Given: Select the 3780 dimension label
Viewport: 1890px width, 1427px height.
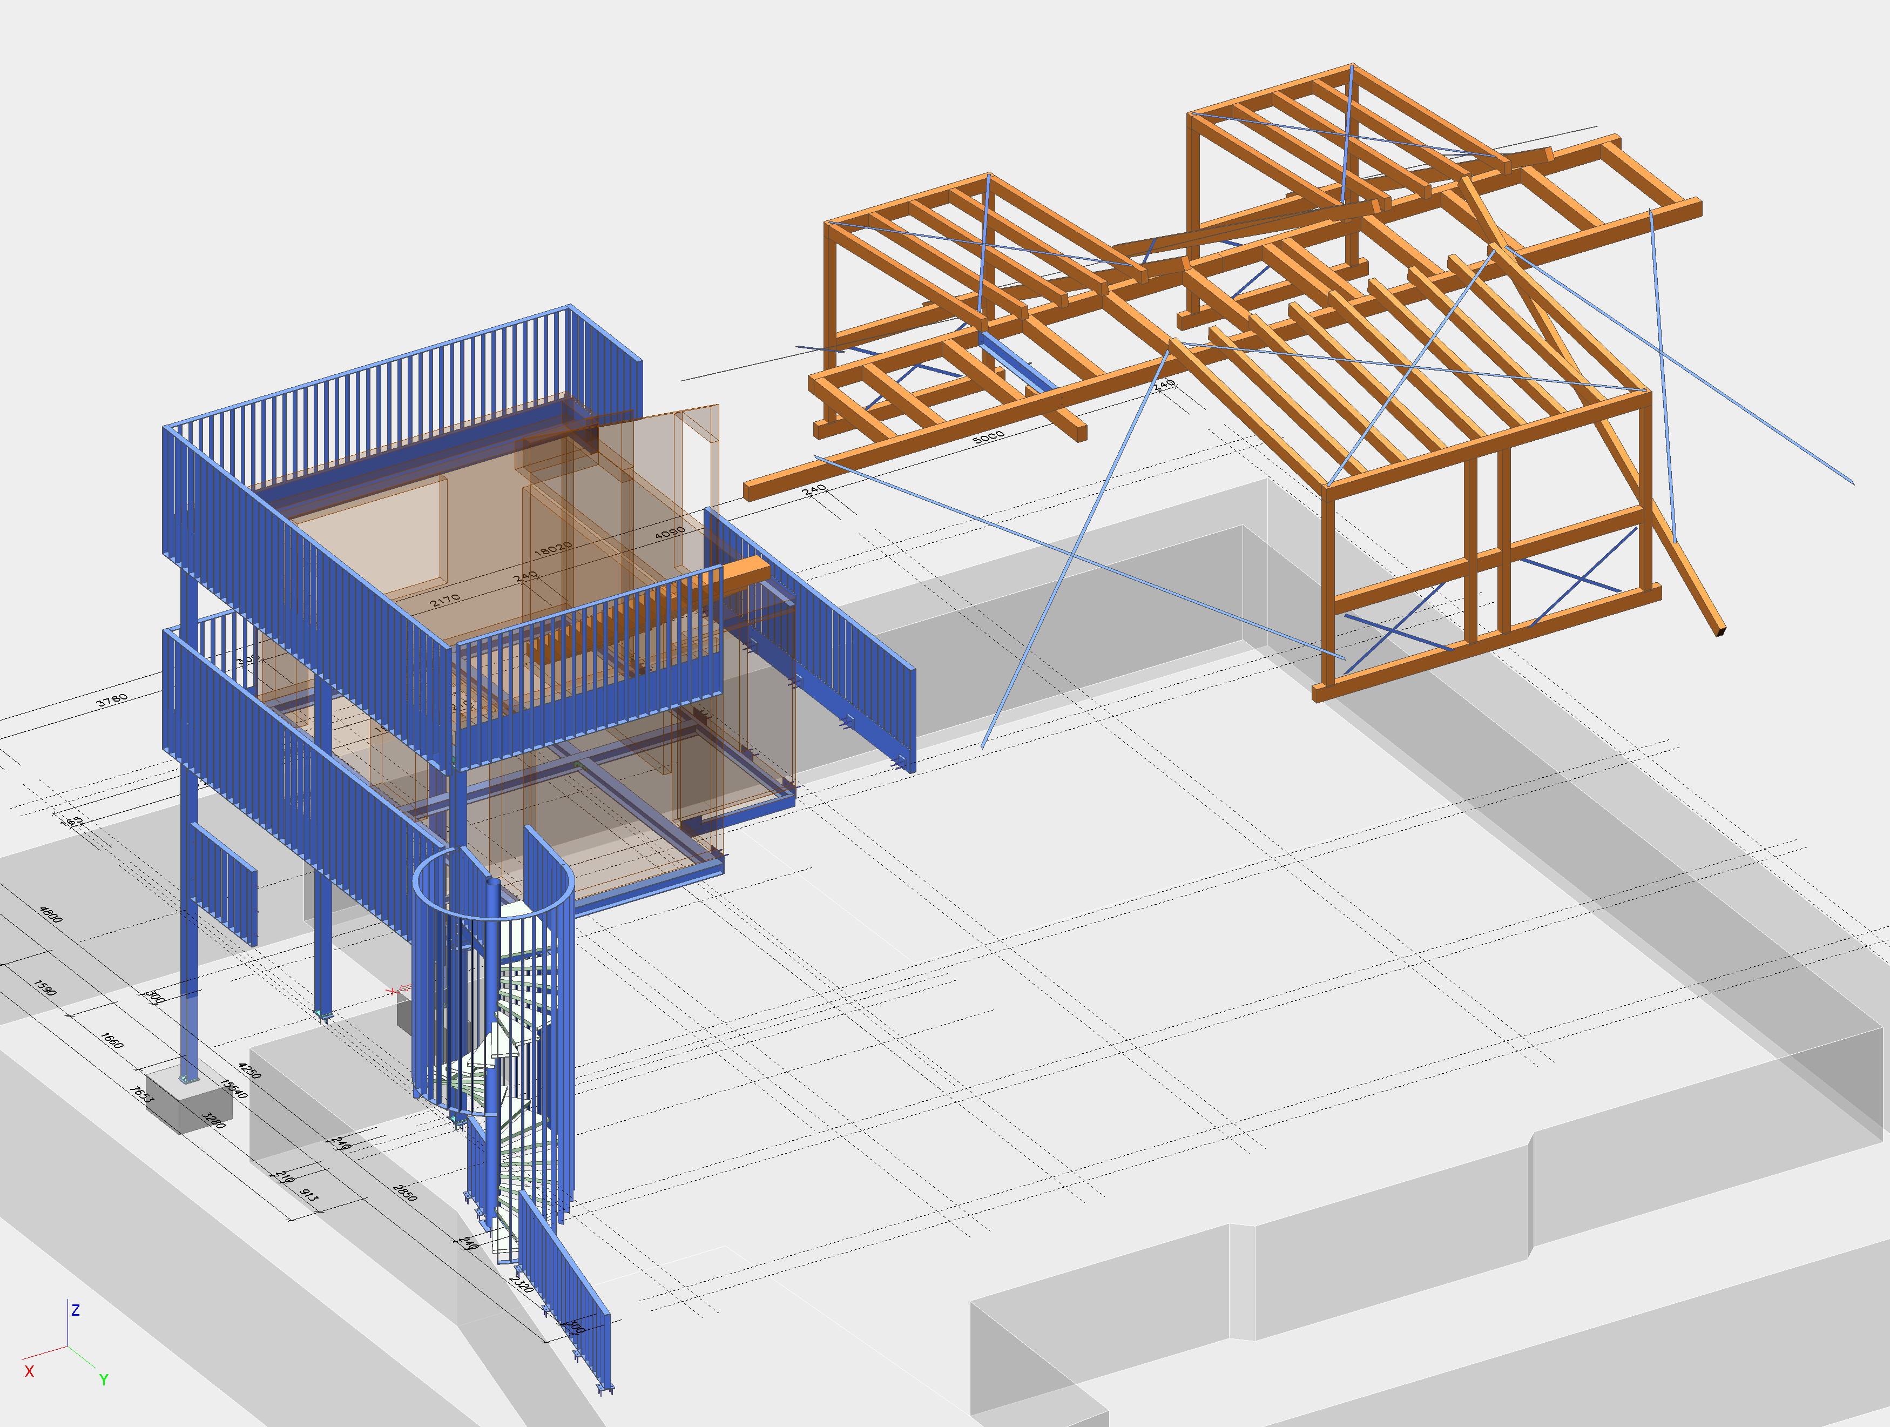Looking at the screenshot, I should pyautogui.click(x=112, y=700).
